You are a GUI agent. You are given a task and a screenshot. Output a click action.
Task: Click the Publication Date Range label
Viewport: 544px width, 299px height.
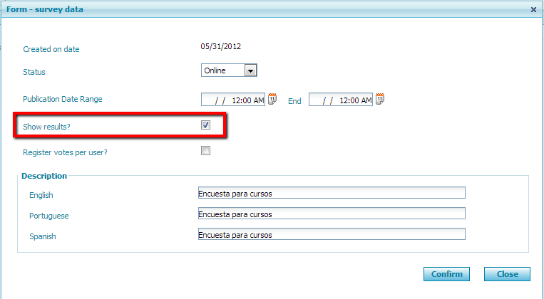tap(63, 99)
